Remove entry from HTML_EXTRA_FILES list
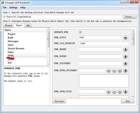This screenshot has width=140, height=113. tap(114, 91)
